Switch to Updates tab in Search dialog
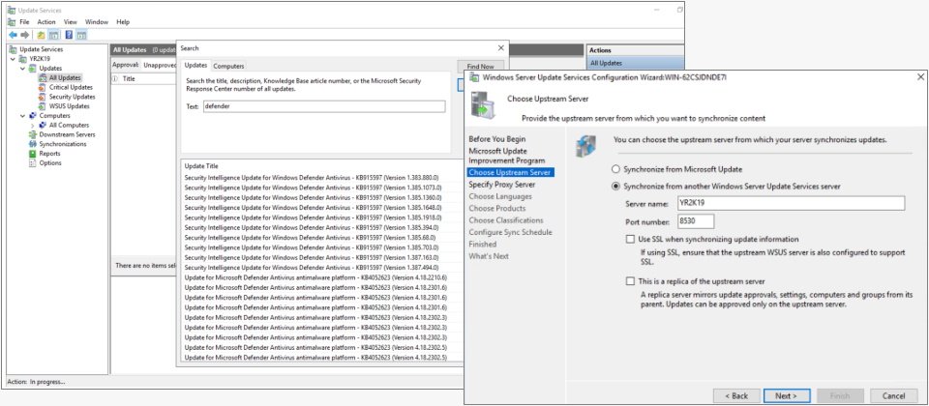The width and height of the screenshot is (929, 406). (x=195, y=65)
